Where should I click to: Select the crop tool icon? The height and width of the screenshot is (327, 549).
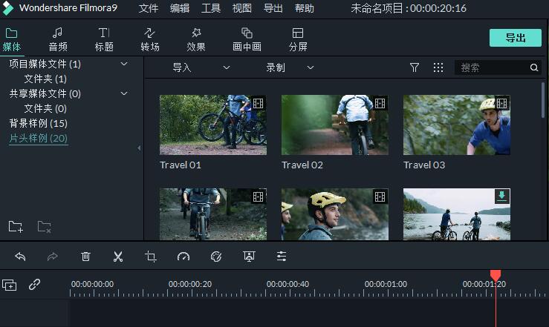tap(151, 257)
